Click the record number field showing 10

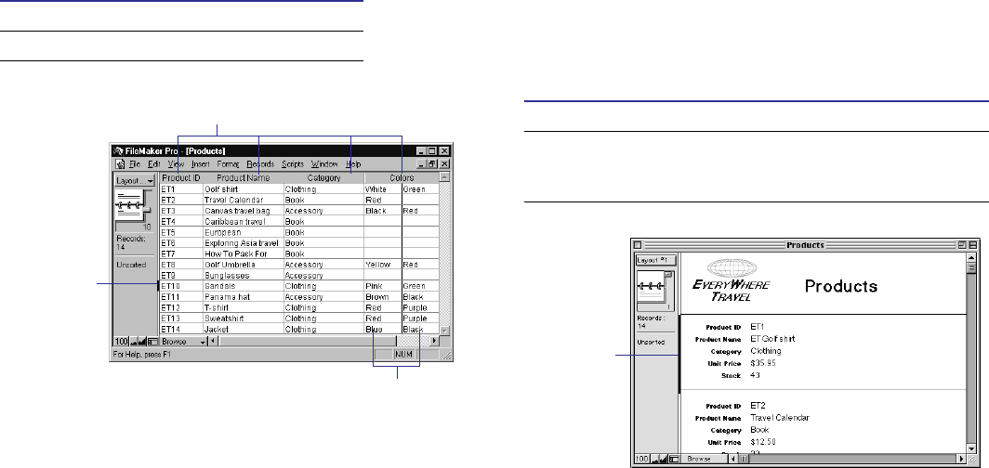pos(135,227)
